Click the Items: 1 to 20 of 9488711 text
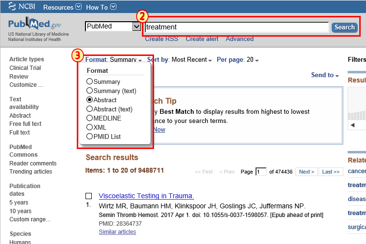The height and width of the screenshot is (244, 366). [x=125, y=170]
